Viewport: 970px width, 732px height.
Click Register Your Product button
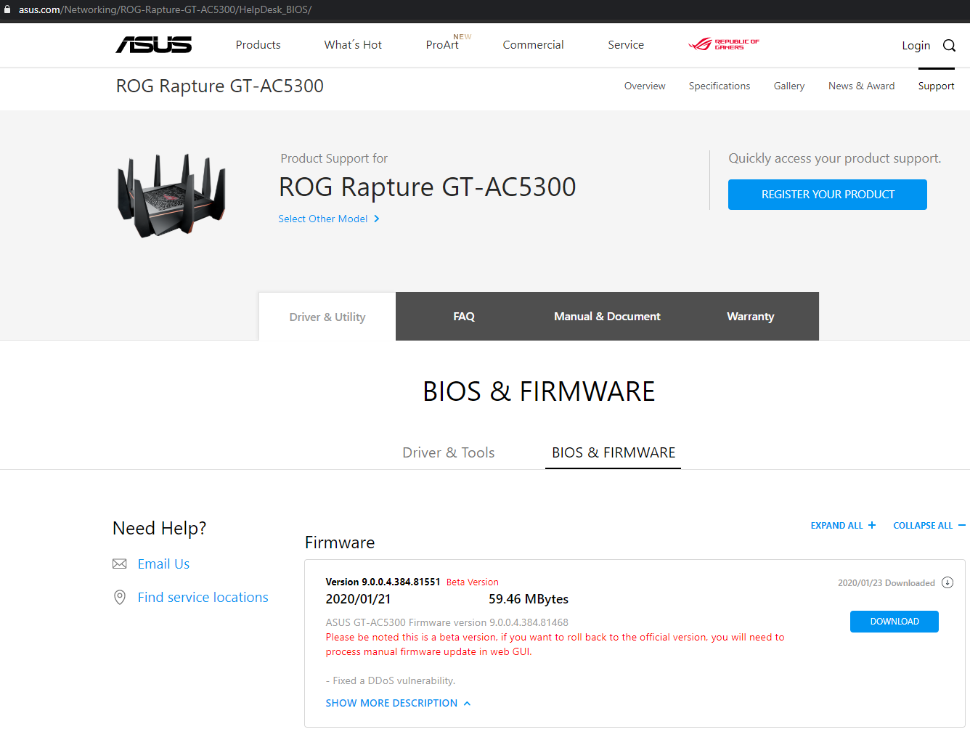point(827,195)
